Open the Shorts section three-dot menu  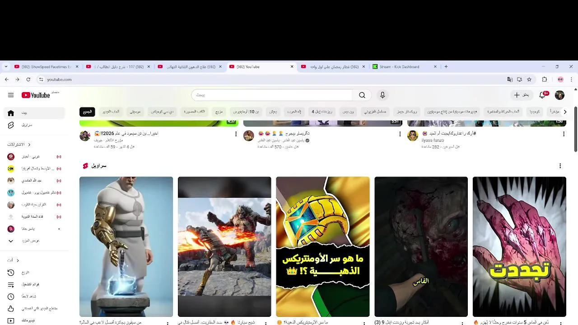(x=560, y=166)
